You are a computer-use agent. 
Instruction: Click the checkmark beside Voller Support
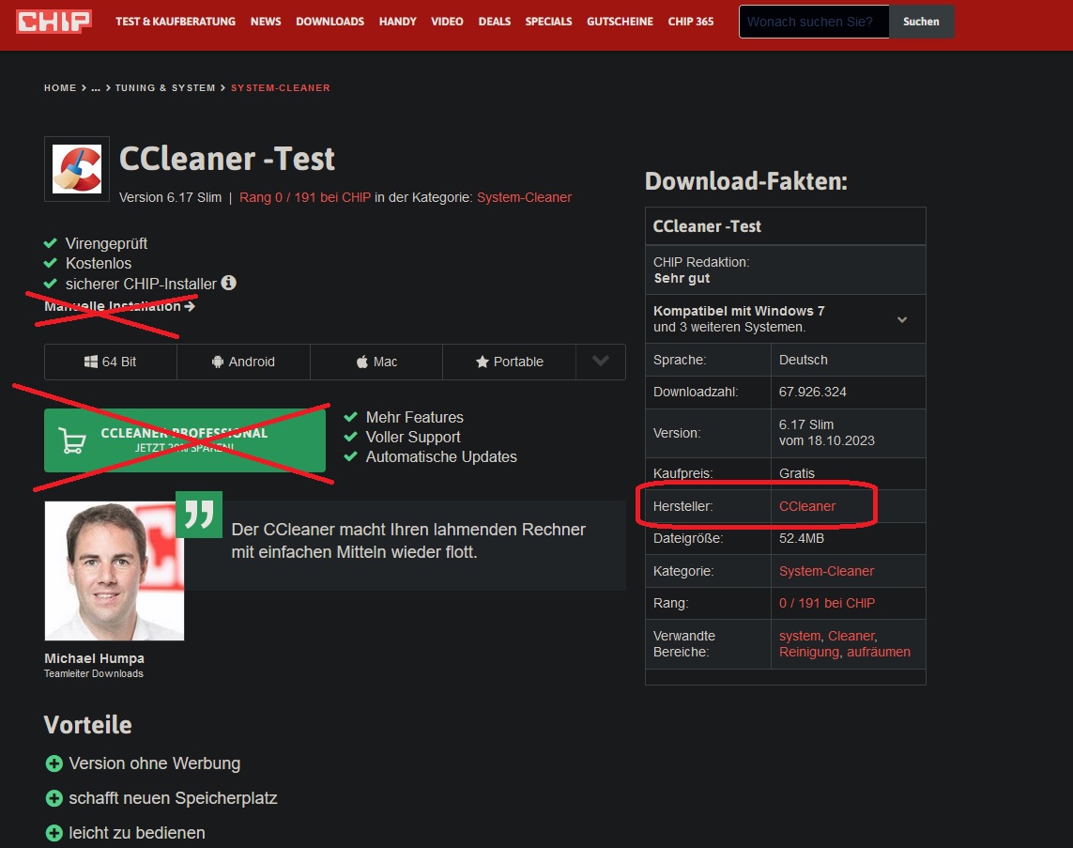(x=350, y=437)
